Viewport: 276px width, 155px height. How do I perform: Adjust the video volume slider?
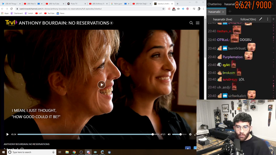click(179, 134)
